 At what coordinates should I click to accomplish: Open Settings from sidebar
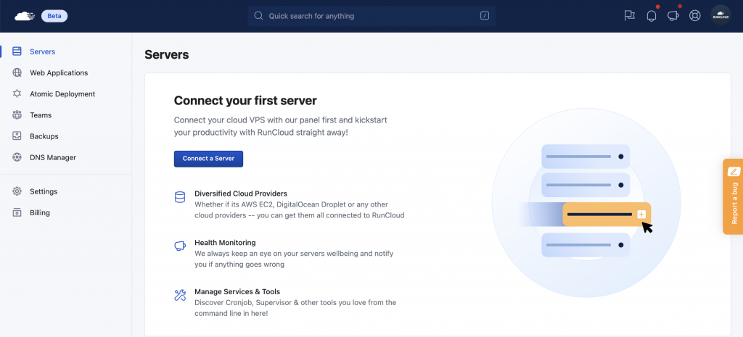click(44, 192)
